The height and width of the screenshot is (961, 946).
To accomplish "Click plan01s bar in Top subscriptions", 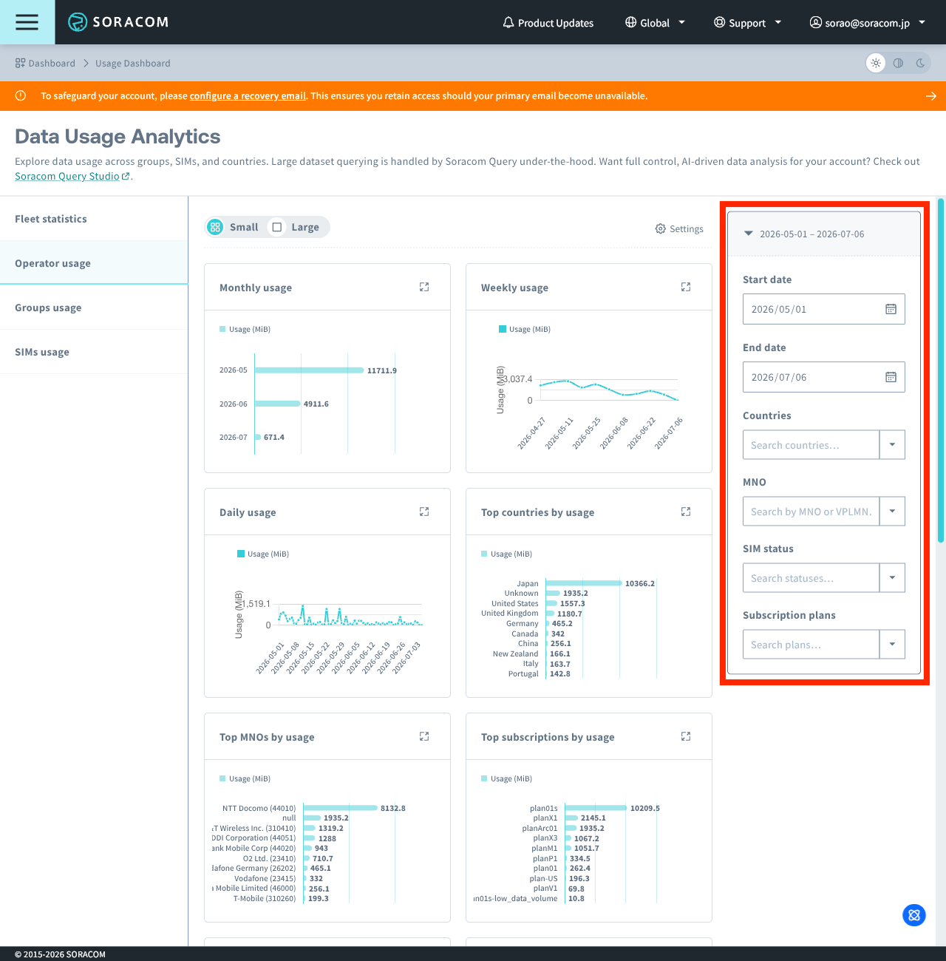I will pyautogui.click(x=596, y=808).
